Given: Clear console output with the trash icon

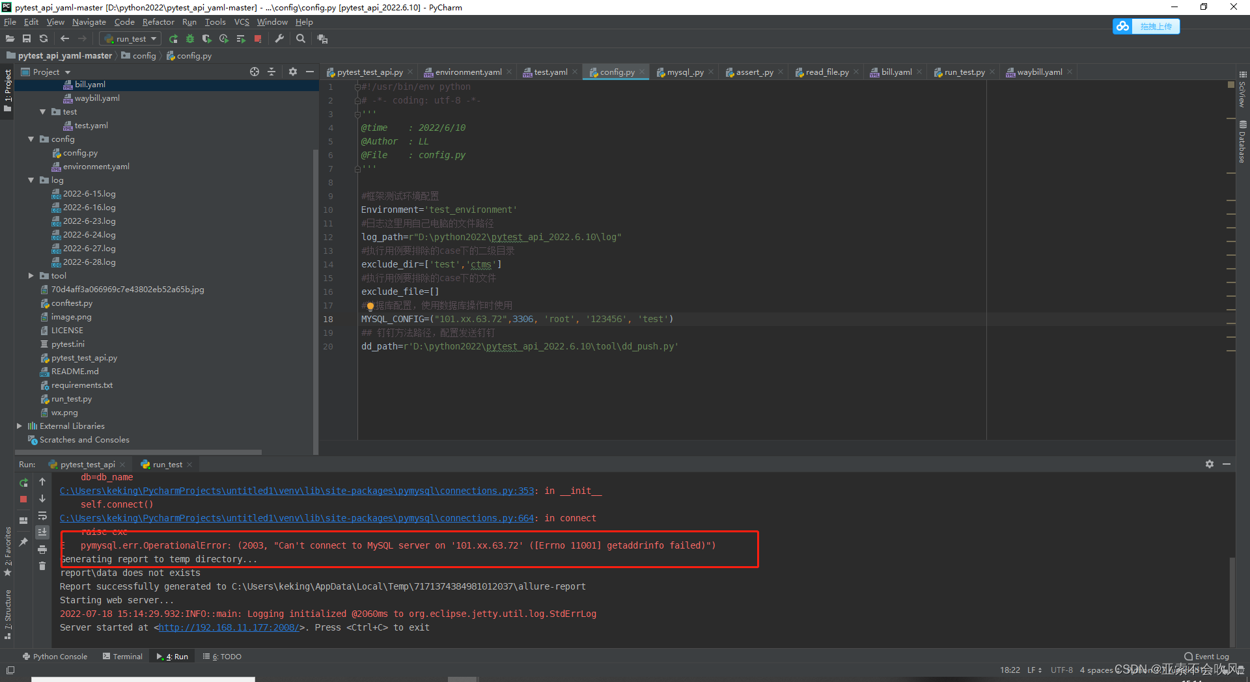Looking at the screenshot, I should click(42, 566).
